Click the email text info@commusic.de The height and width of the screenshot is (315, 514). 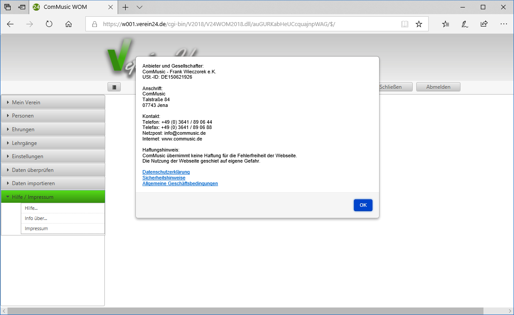click(x=185, y=133)
